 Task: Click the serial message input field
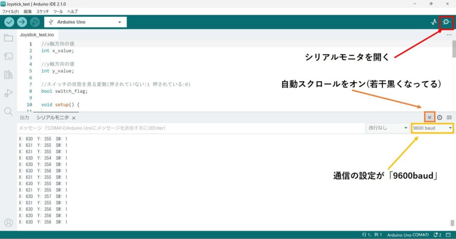coord(191,128)
